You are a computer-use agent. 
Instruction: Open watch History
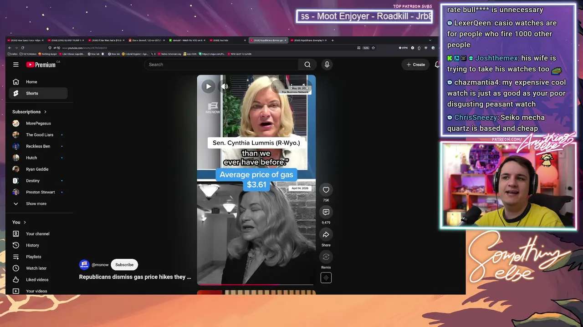pyautogui.click(x=38, y=245)
